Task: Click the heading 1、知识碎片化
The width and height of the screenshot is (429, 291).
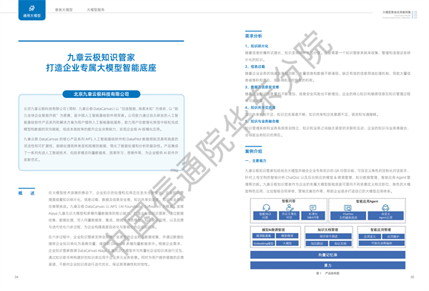Action: tap(257, 46)
